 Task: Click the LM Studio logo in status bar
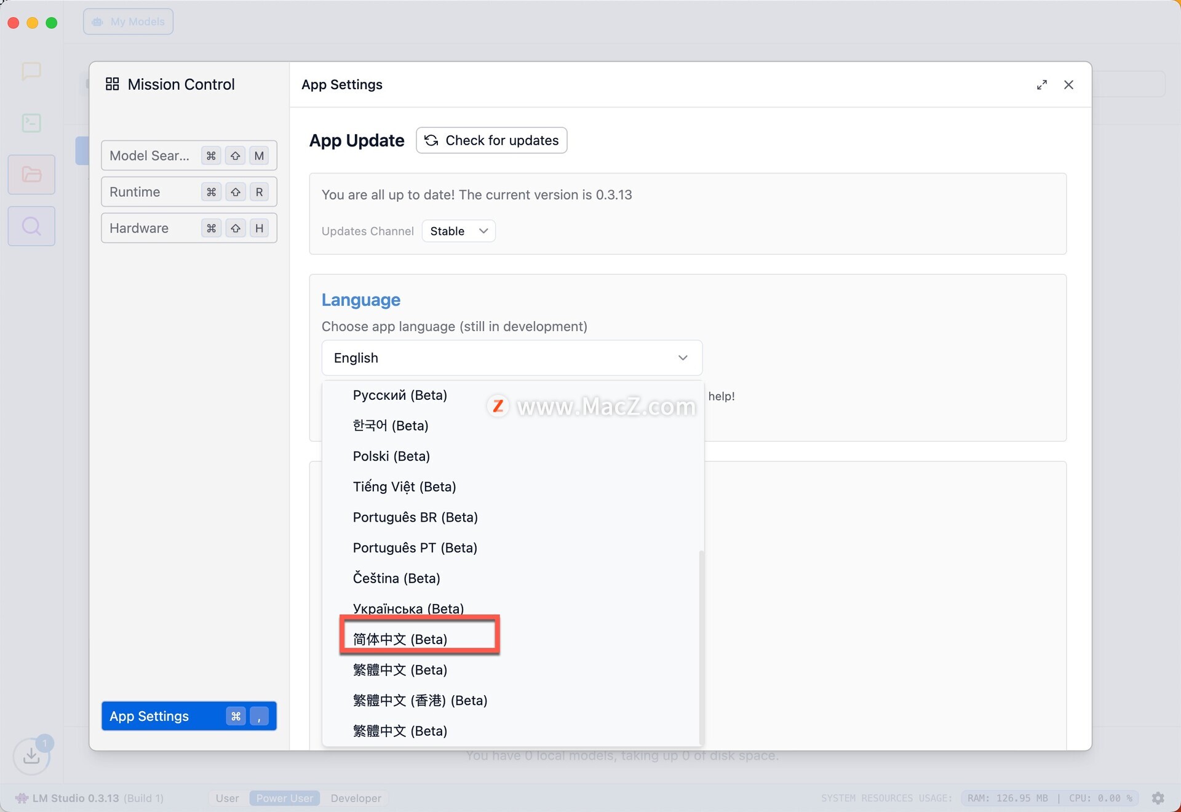coord(22,798)
